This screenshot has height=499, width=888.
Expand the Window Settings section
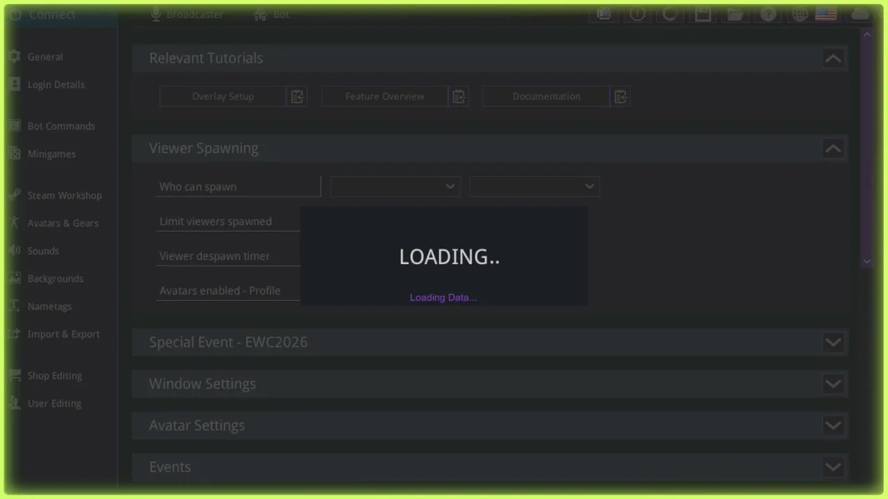pos(832,384)
